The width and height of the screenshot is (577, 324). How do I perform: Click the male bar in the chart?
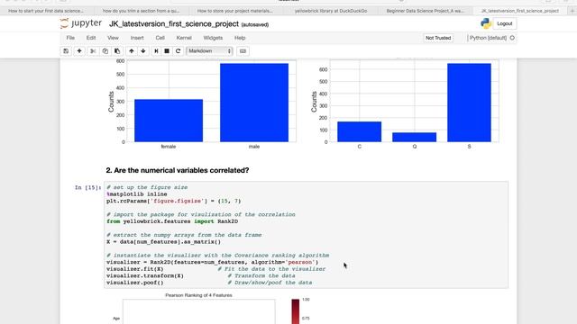coord(254,103)
